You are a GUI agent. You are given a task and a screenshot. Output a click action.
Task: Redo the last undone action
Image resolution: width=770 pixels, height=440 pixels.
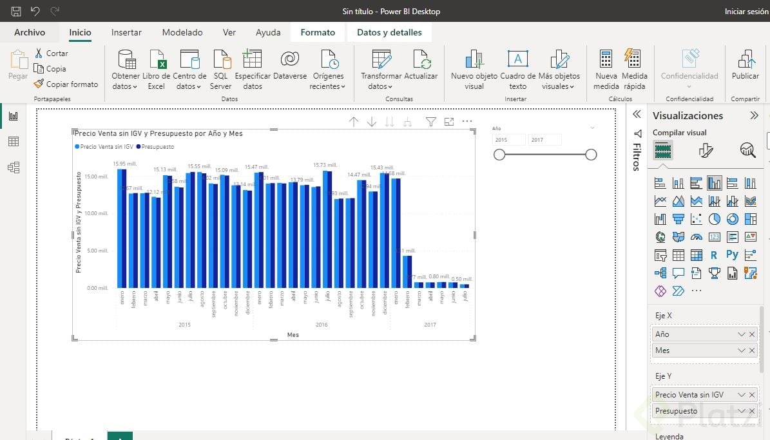pos(55,11)
